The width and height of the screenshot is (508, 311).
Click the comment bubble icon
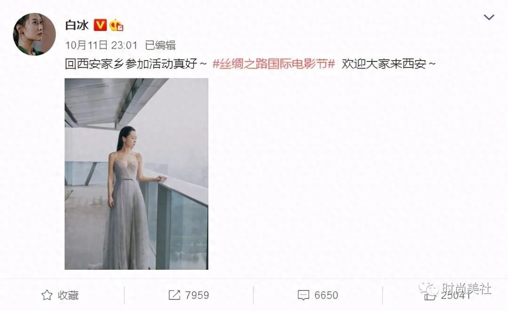303,295
